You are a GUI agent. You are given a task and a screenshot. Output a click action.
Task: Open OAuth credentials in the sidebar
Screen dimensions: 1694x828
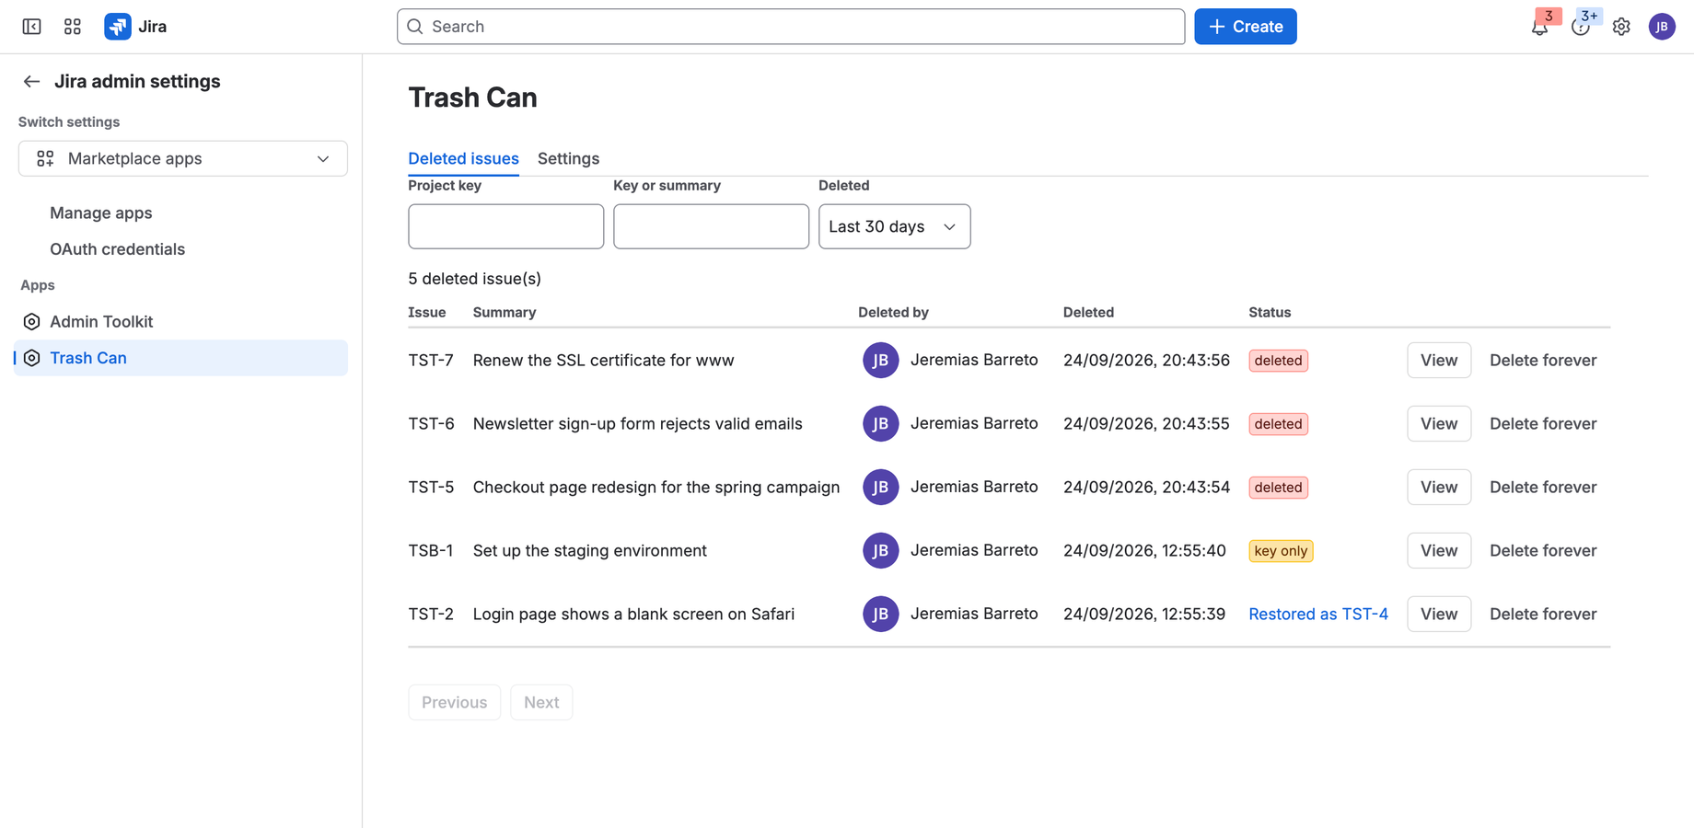117,249
